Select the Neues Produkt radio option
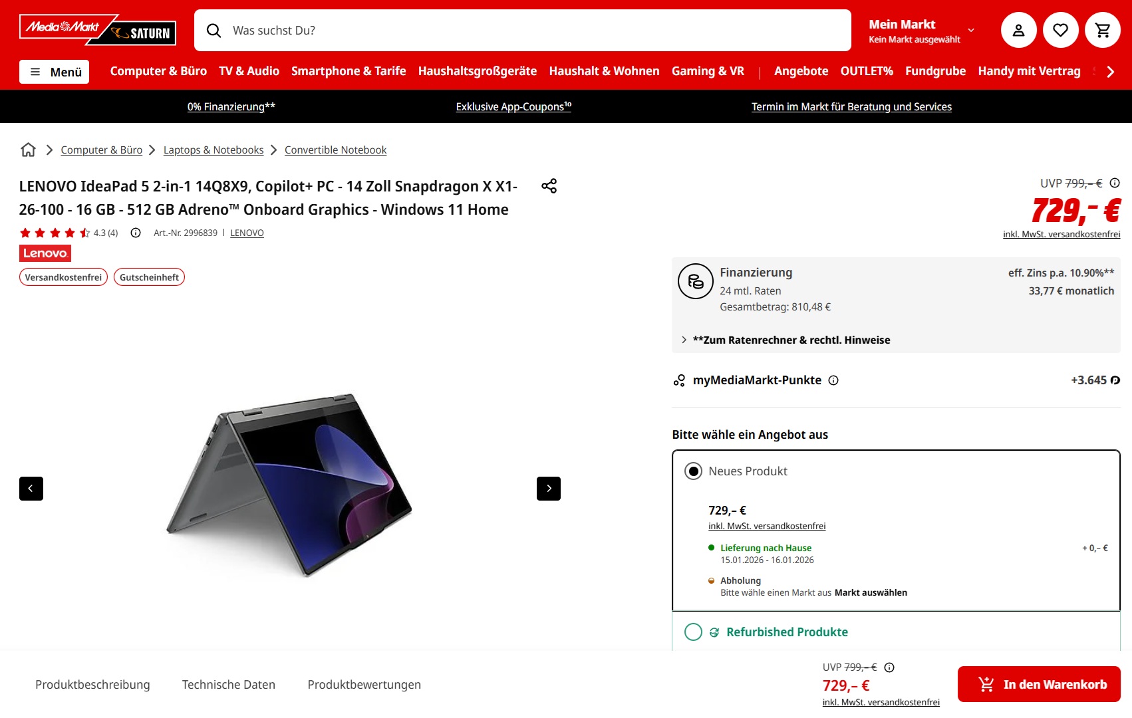This screenshot has width=1132, height=718. (693, 471)
